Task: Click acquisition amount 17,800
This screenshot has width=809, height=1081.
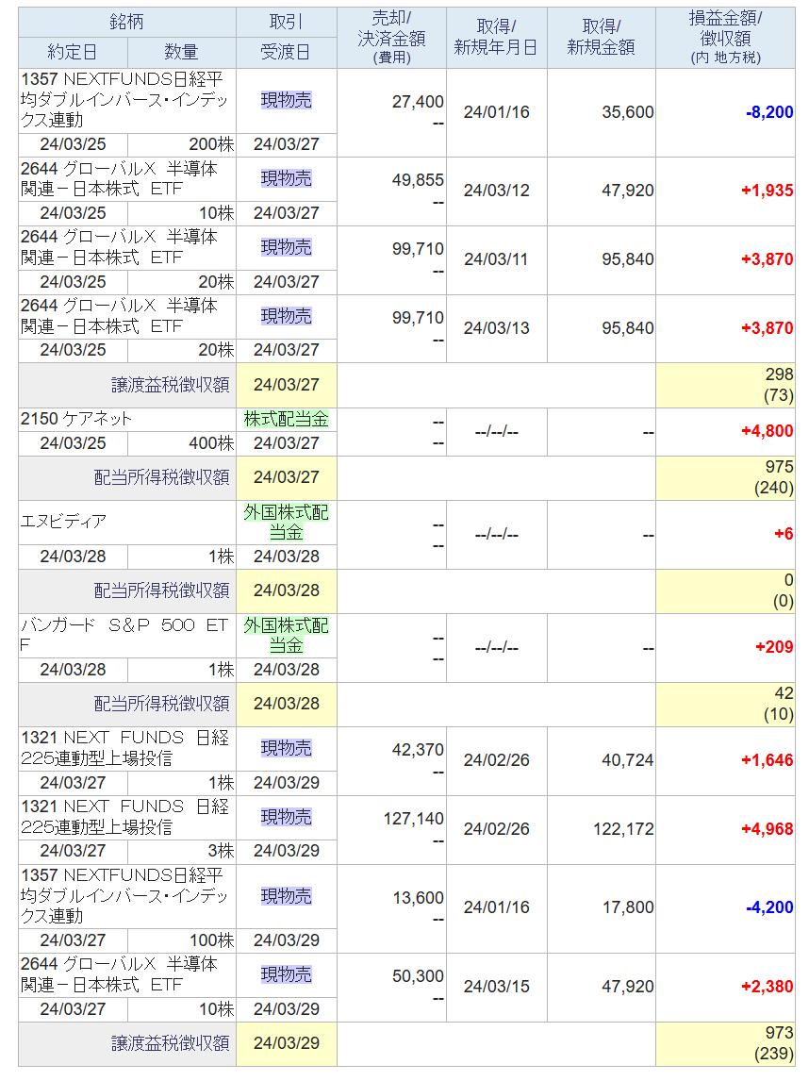Action: click(628, 908)
